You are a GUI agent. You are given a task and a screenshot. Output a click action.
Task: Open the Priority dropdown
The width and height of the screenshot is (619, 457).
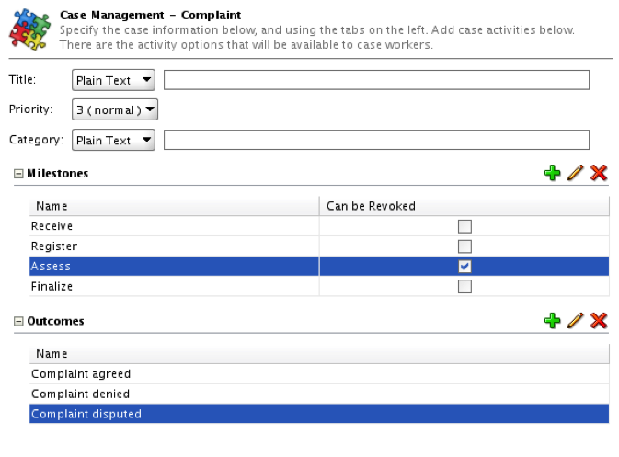(x=115, y=110)
